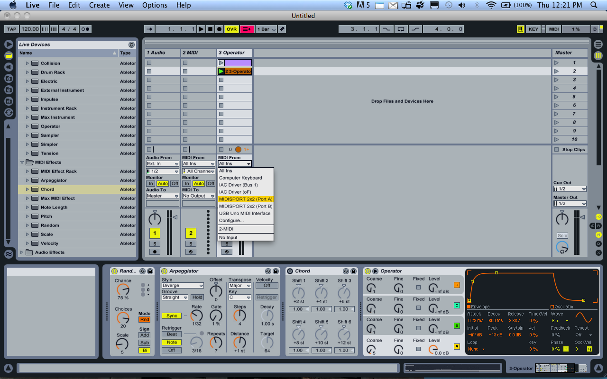Enable Arpeggiator Sync button

[x=172, y=316]
